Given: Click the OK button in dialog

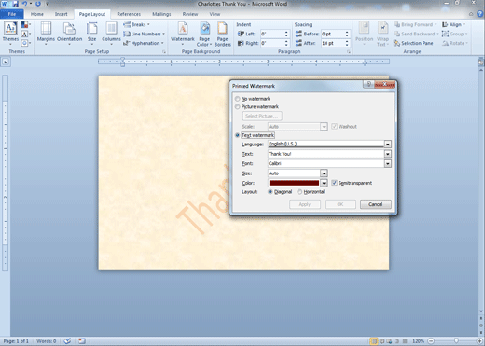Looking at the screenshot, I should click(x=340, y=204).
